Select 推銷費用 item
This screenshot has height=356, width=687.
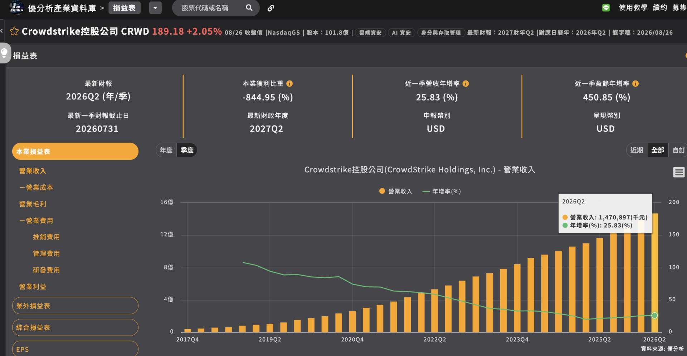(x=46, y=237)
